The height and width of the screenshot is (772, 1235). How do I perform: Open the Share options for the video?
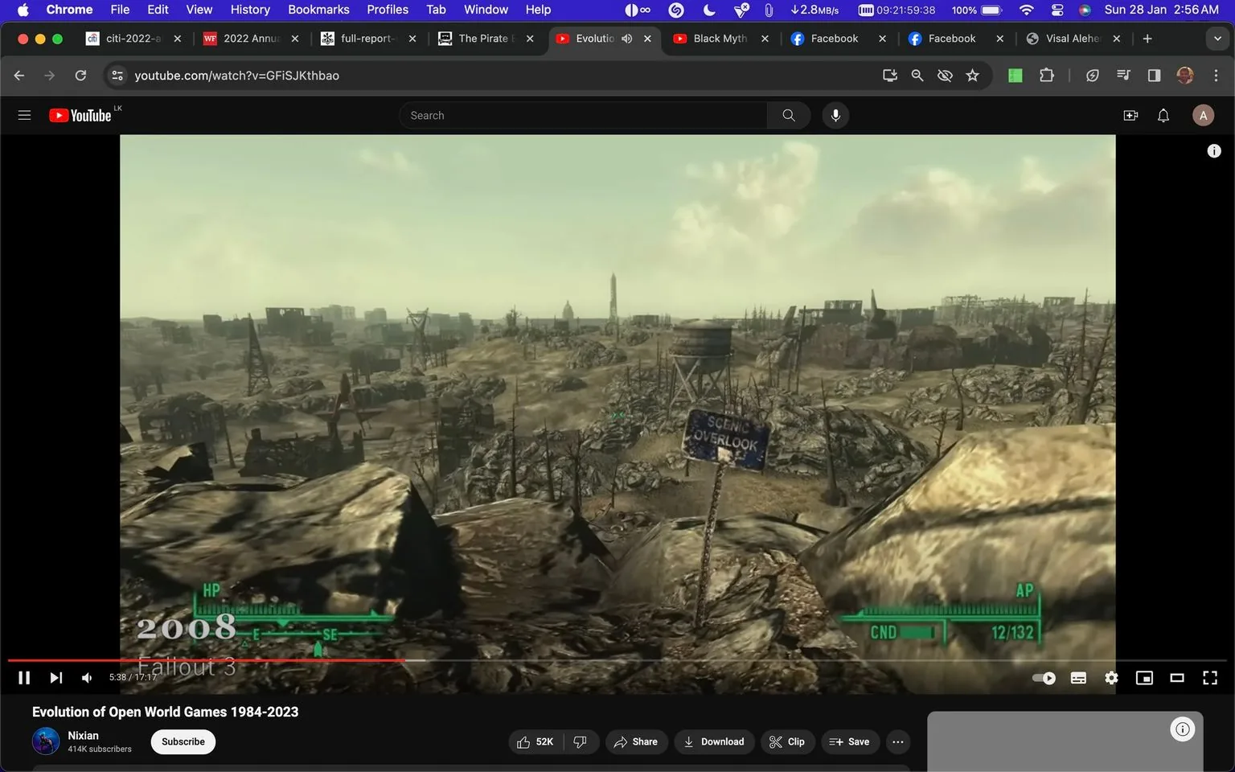pyautogui.click(x=636, y=741)
